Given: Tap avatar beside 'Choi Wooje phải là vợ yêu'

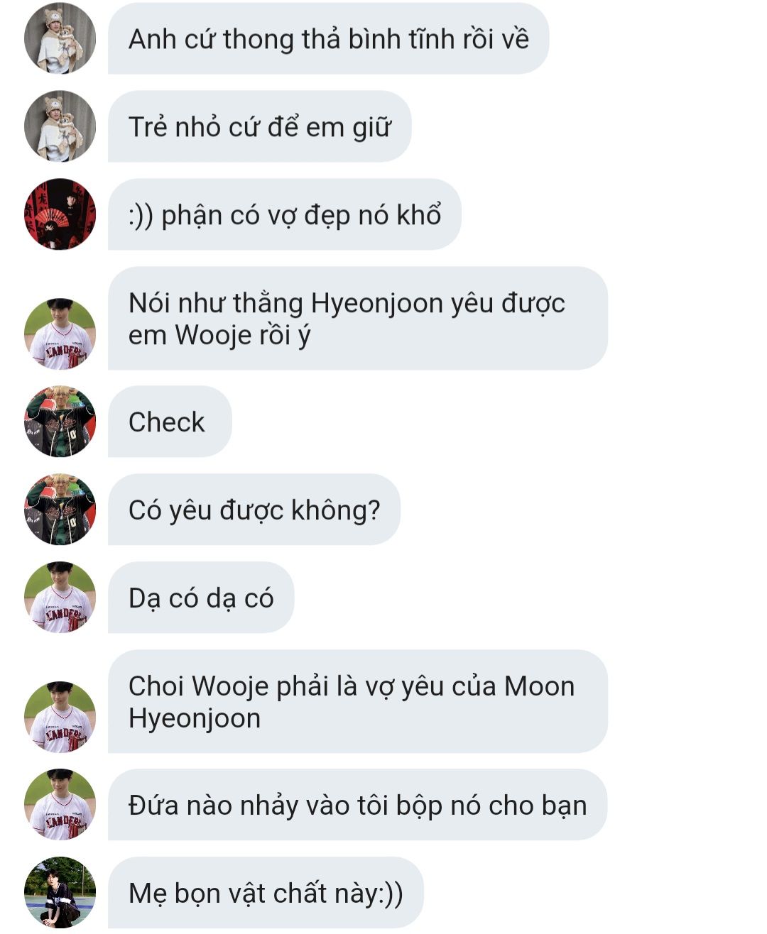Looking at the screenshot, I should pos(60,717).
